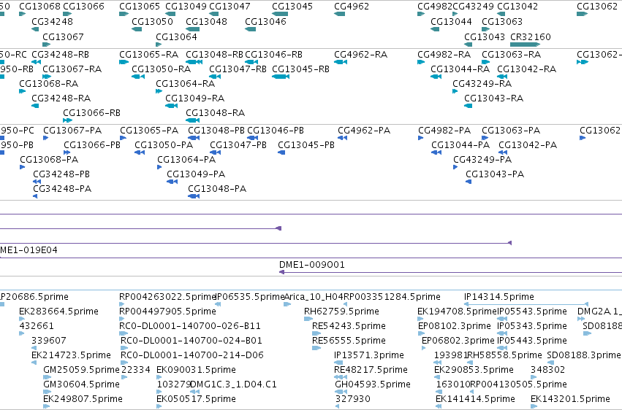Open transcript CG13046-RB
This screenshot has height=410, width=622.
tap(273, 55)
